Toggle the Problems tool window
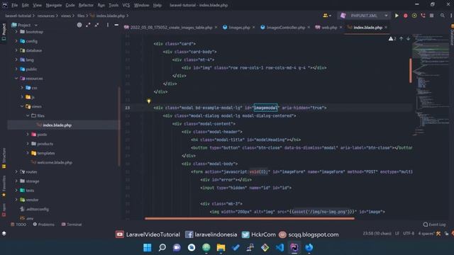 tap(43, 225)
